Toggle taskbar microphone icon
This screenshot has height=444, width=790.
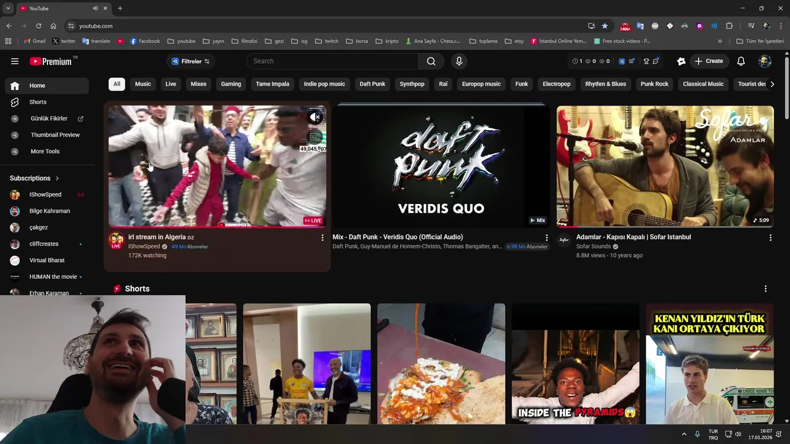tap(697, 434)
